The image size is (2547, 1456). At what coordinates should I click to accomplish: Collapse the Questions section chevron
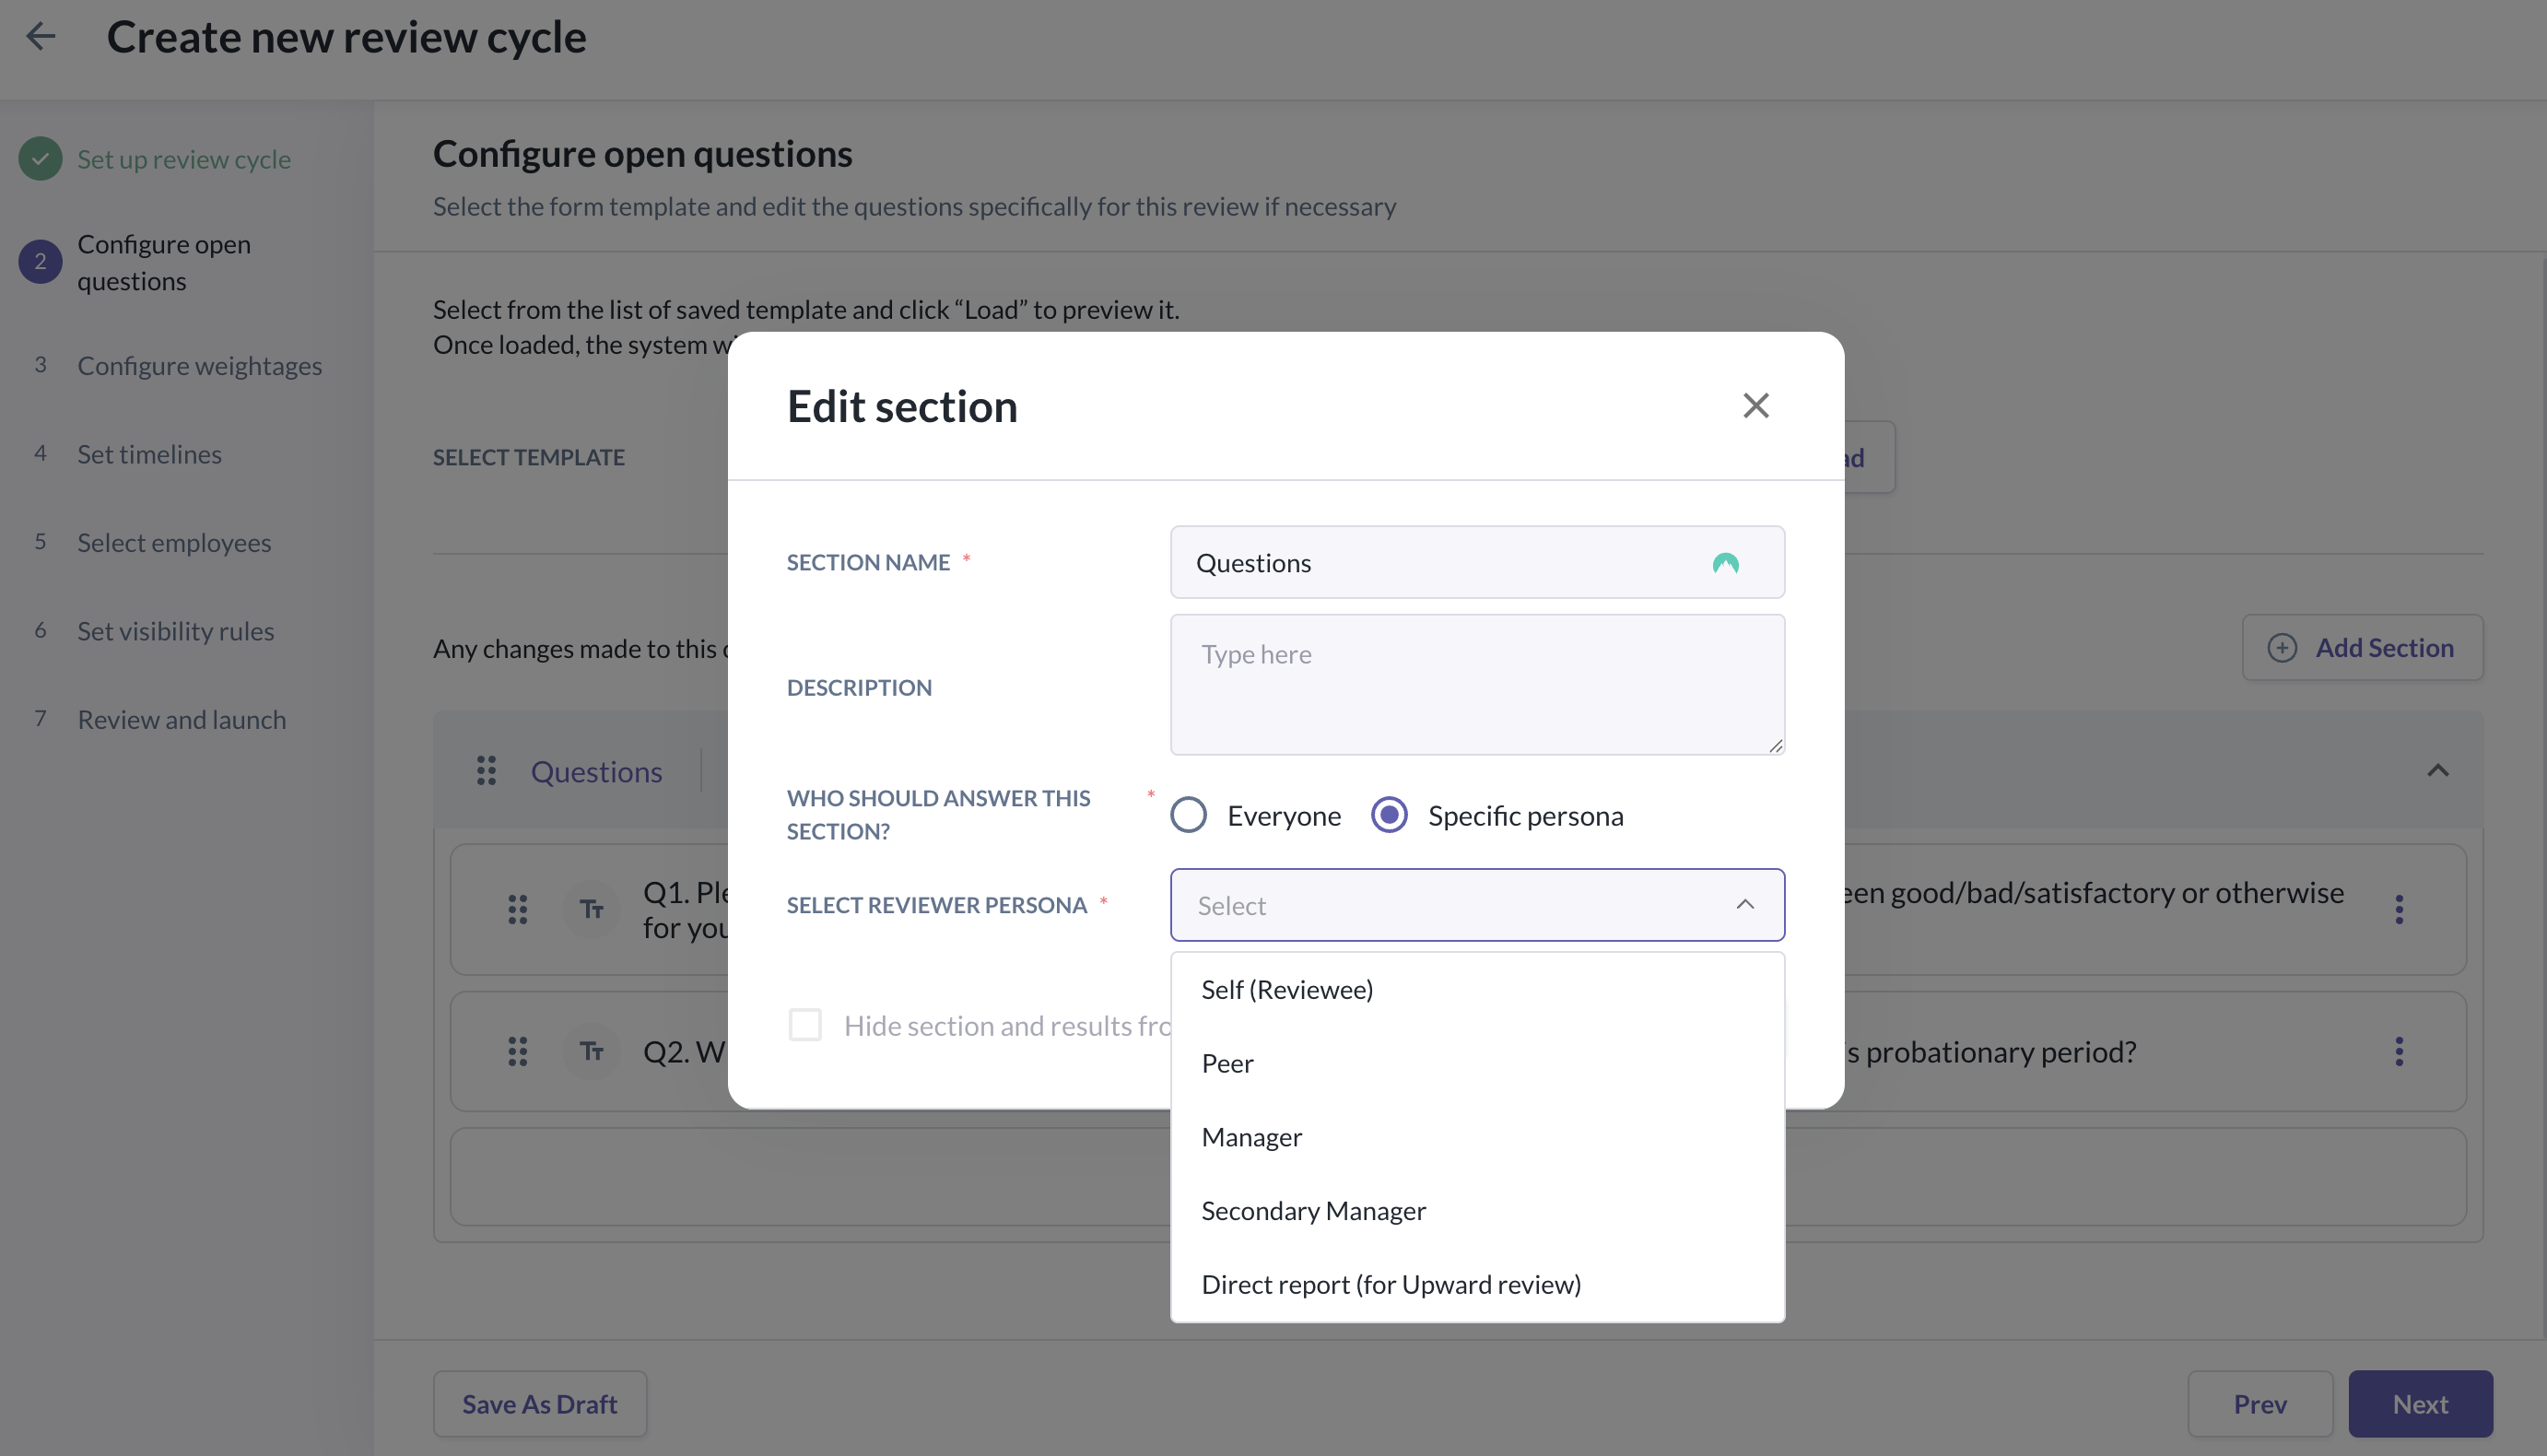[2437, 771]
